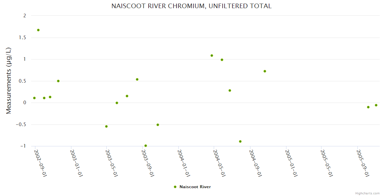The image size is (383, 196).
Task: Select the data point lying exactly on the zero line
Action: [117, 103]
